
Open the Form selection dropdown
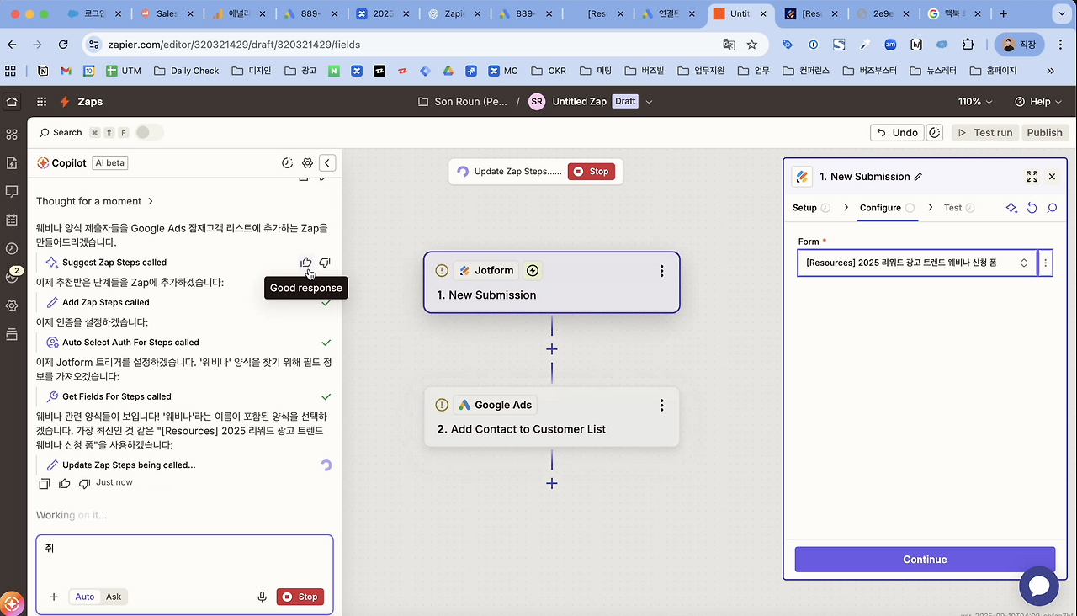point(917,263)
